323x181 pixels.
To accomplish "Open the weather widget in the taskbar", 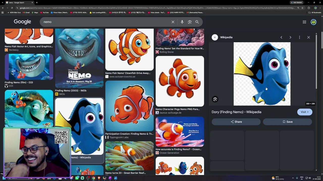I will coord(278,178).
